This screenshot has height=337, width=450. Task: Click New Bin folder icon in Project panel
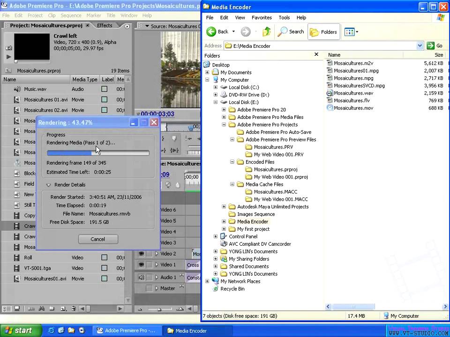pos(52,308)
